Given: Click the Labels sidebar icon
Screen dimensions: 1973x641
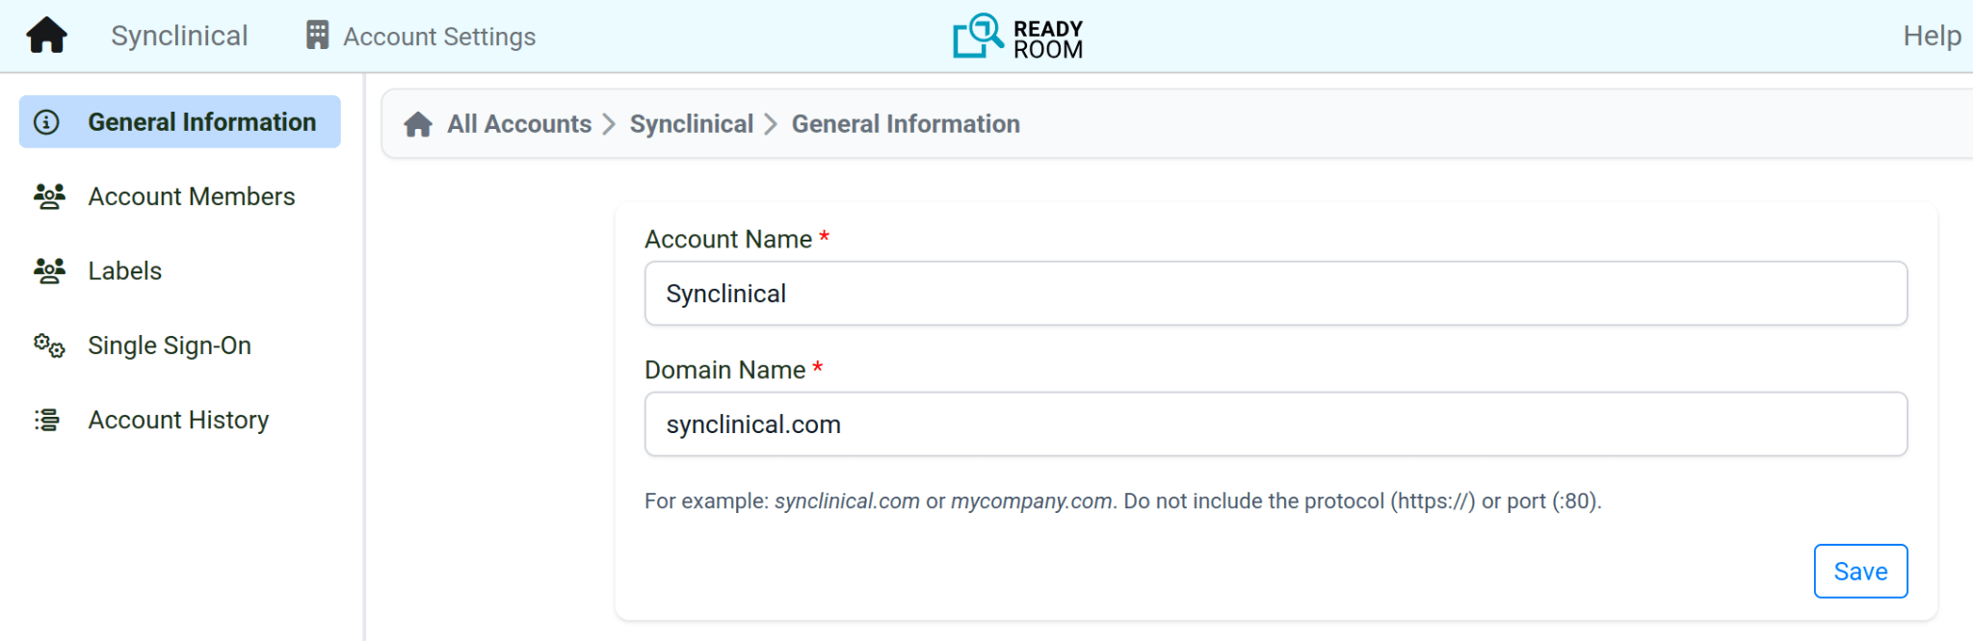Looking at the screenshot, I should (49, 271).
